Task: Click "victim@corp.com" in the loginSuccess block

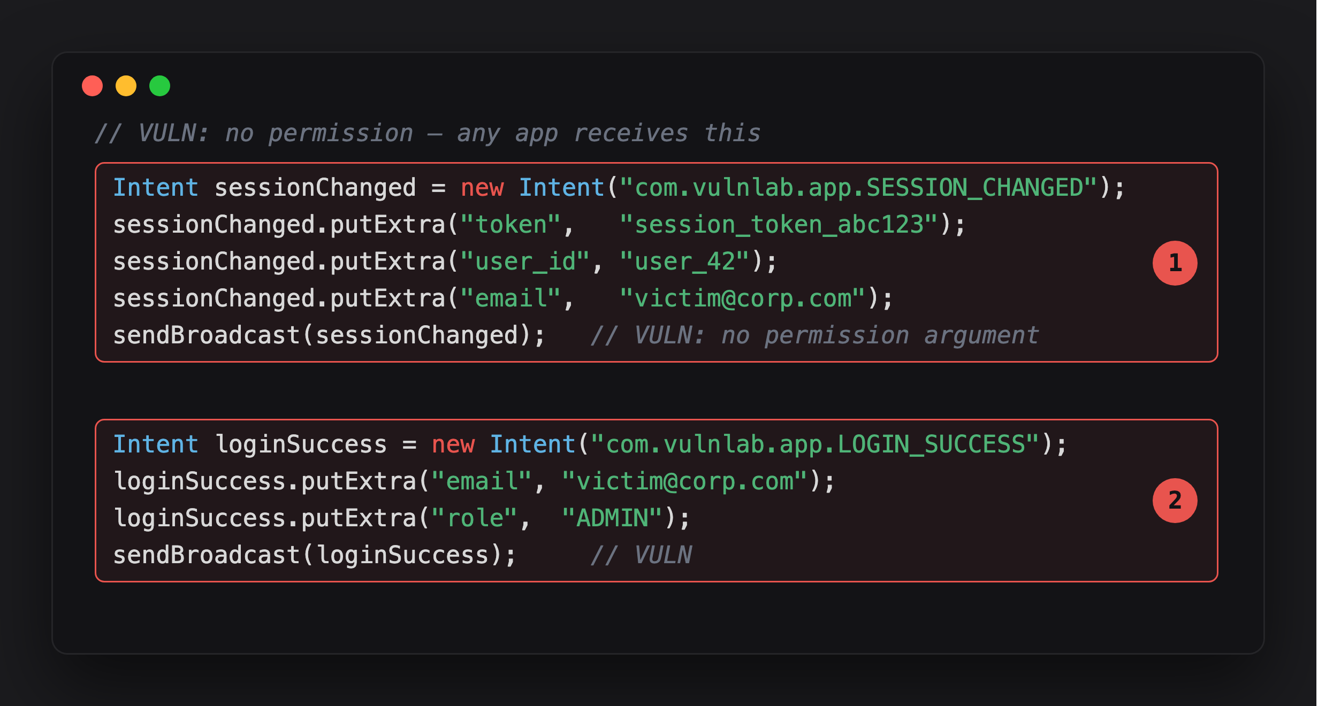Action: (684, 481)
